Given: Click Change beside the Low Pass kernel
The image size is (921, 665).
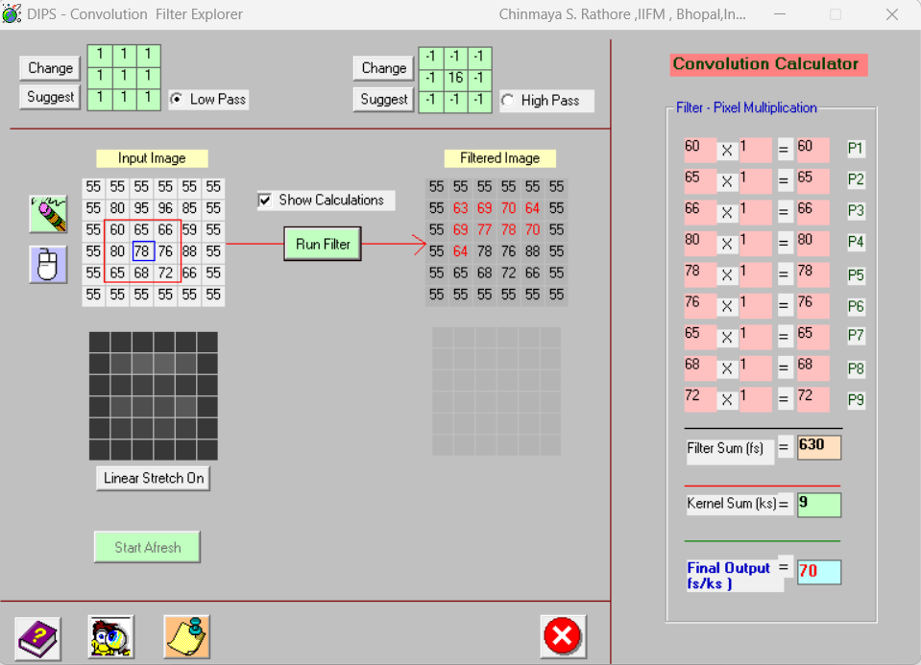Looking at the screenshot, I should coord(49,67).
